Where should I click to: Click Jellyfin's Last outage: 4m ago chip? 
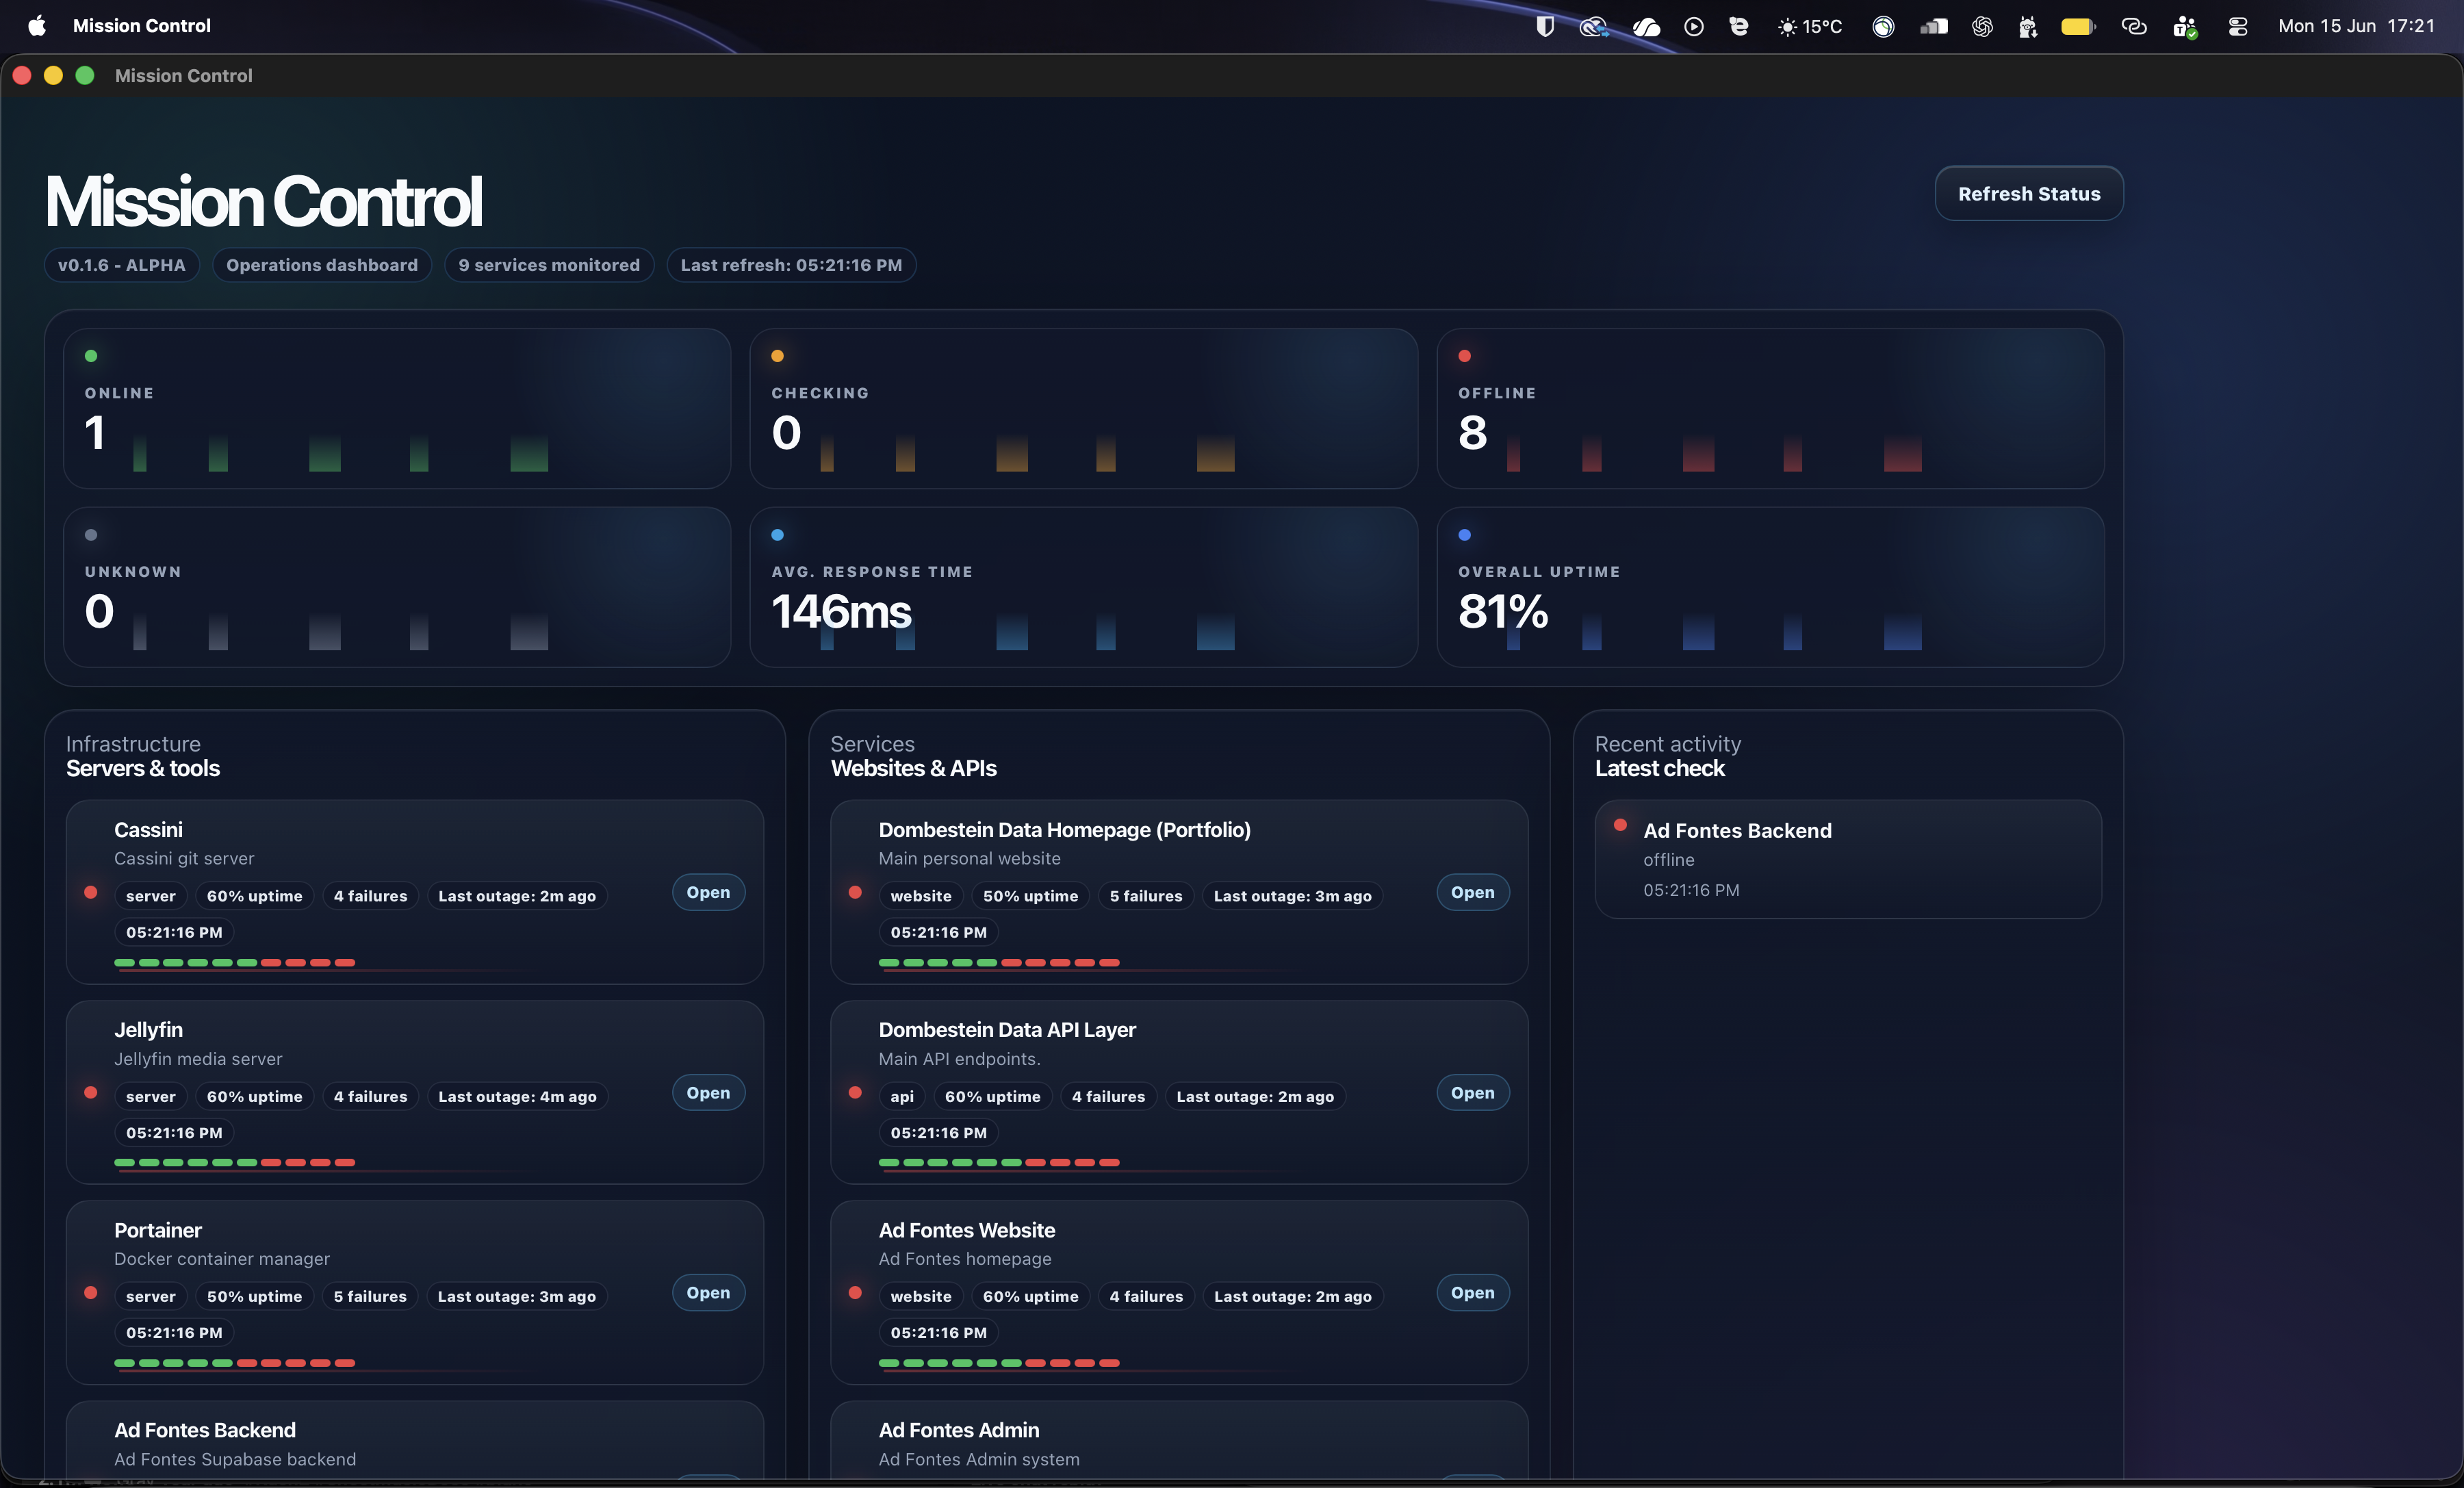click(517, 1096)
